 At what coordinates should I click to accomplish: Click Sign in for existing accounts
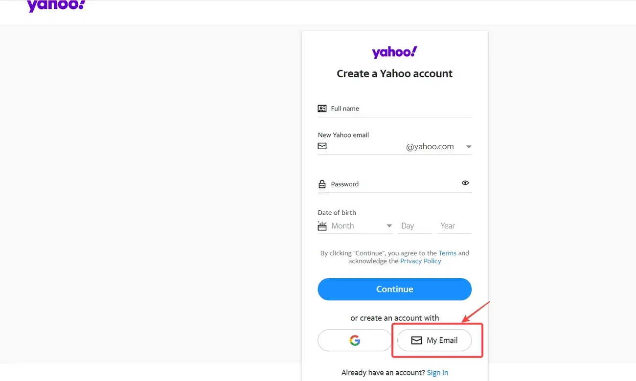pyautogui.click(x=437, y=372)
